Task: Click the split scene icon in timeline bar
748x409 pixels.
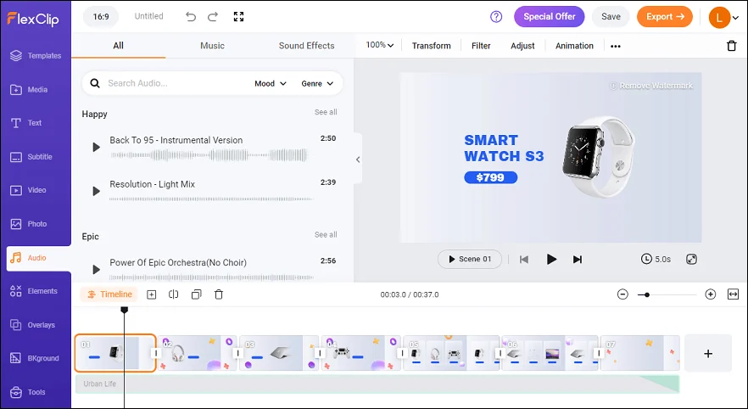Action: 174,294
